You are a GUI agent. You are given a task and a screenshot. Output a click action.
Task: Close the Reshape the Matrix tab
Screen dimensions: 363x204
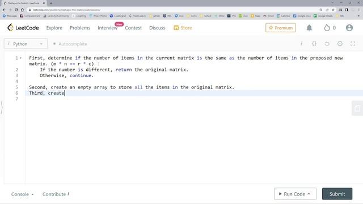click(x=44, y=3)
